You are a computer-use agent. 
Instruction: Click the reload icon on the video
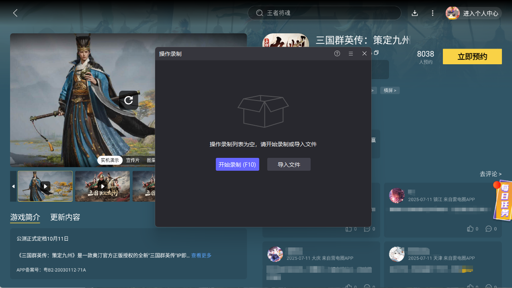pyautogui.click(x=129, y=100)
